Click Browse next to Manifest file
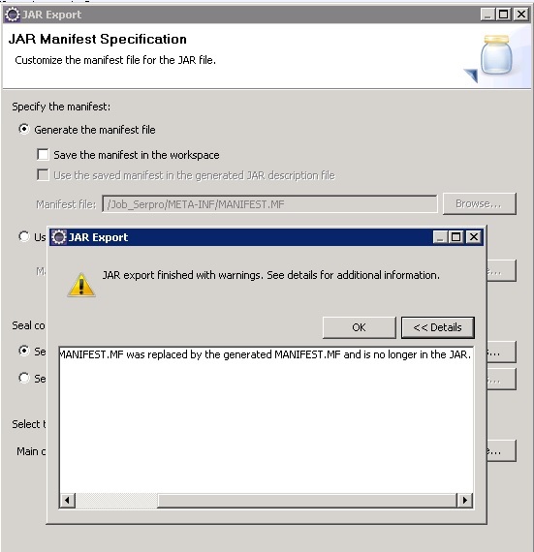Image resolution: width=534 pixels, height=552 pixels. point(480,203)
